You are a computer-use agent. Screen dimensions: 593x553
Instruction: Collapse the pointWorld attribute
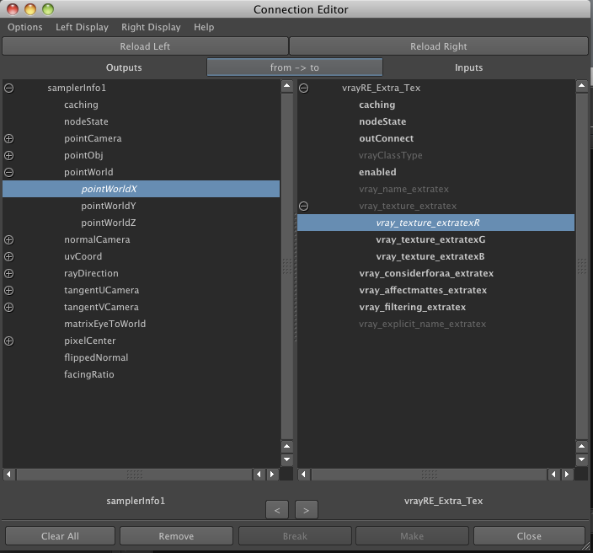point(9,172)
